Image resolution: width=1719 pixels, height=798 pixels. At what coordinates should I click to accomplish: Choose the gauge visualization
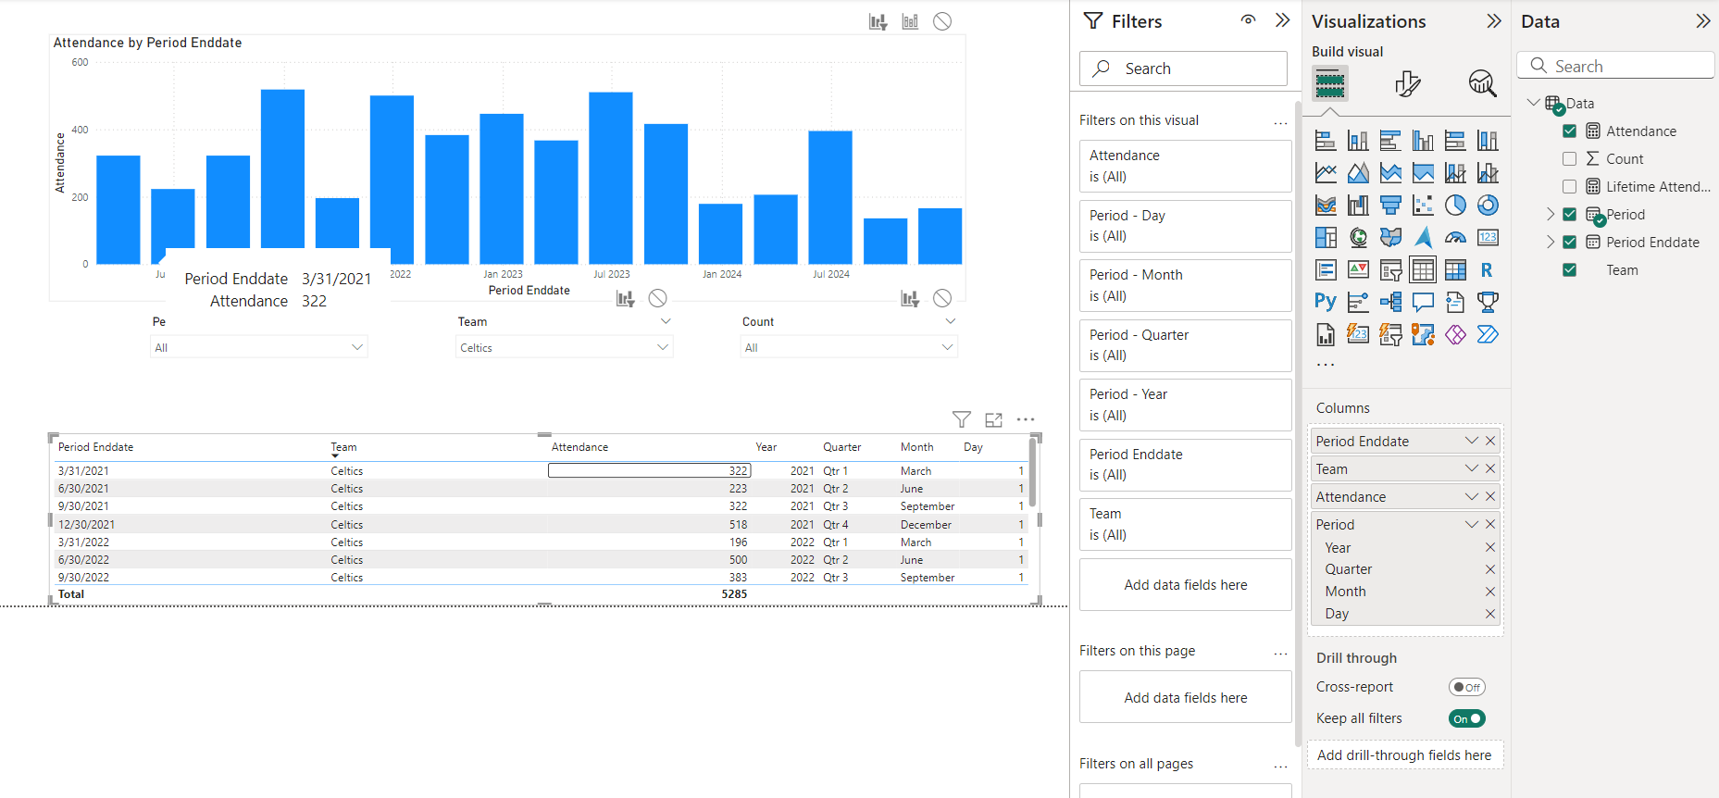[x=1455, y=238]
